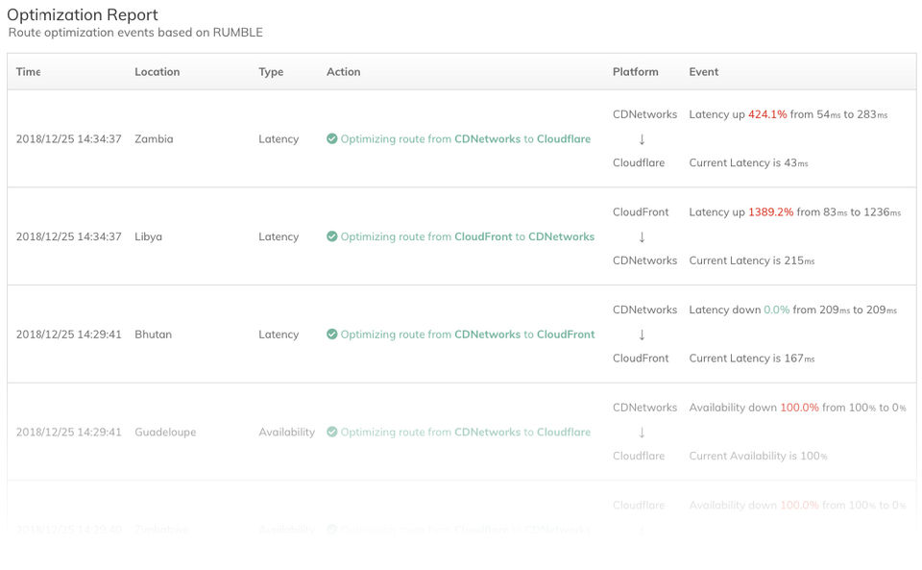This screenshot has width=922, height=570.
Task: Select the Libya location cell
Action: [x=148, y=236]
